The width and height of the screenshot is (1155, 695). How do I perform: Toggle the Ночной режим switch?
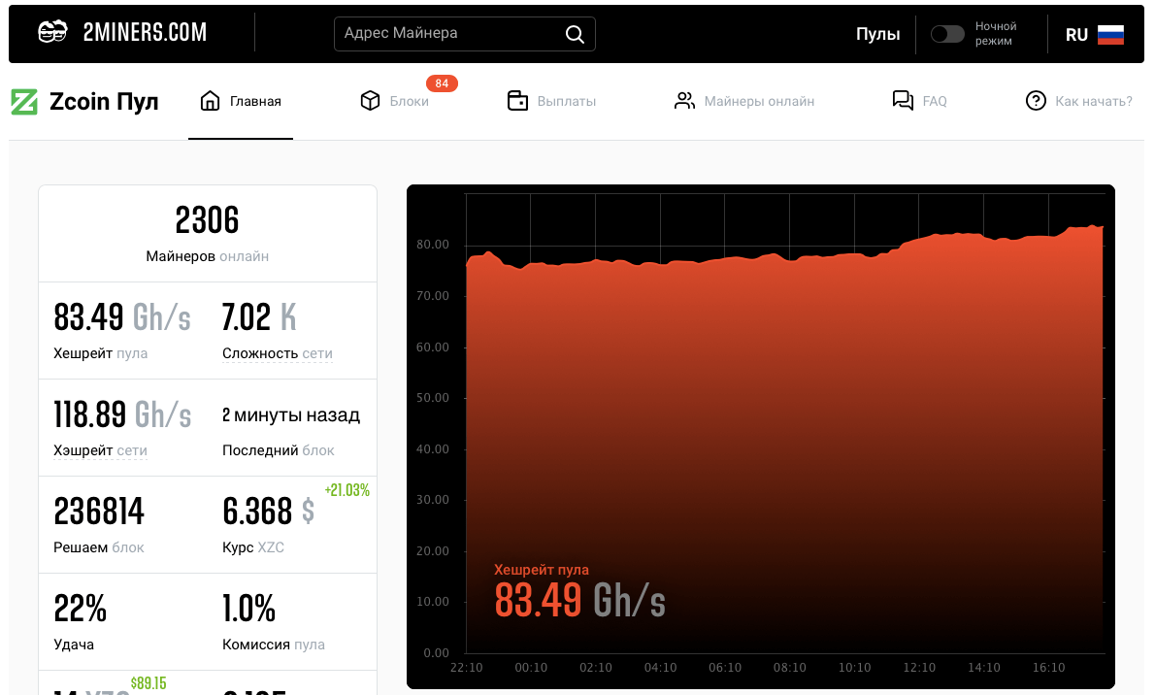click(947, 34)
